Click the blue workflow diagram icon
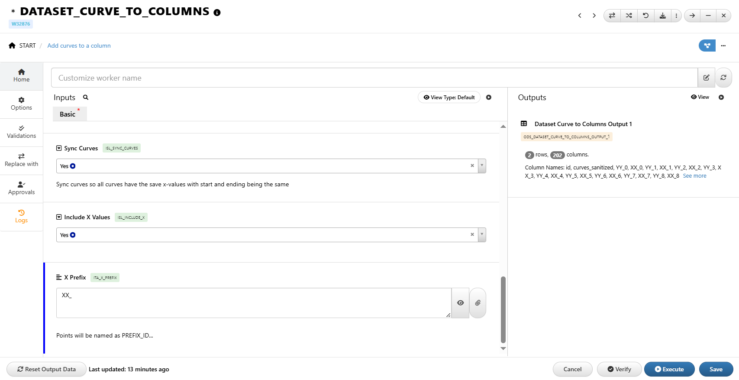The width and height of the screenshot is (739, 380). pyautogui.click(x=707, y=45)
